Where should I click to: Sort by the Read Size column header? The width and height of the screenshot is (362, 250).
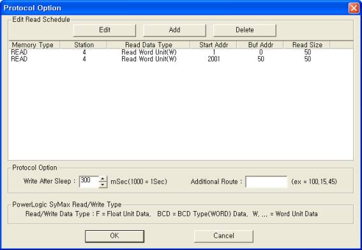(x=307, y=45)
